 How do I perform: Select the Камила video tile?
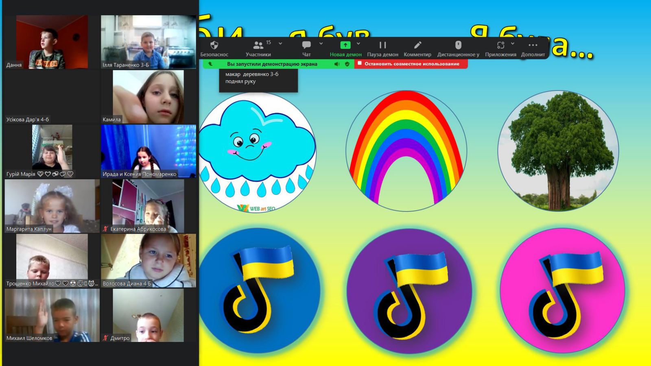click(x=149, y=97)
